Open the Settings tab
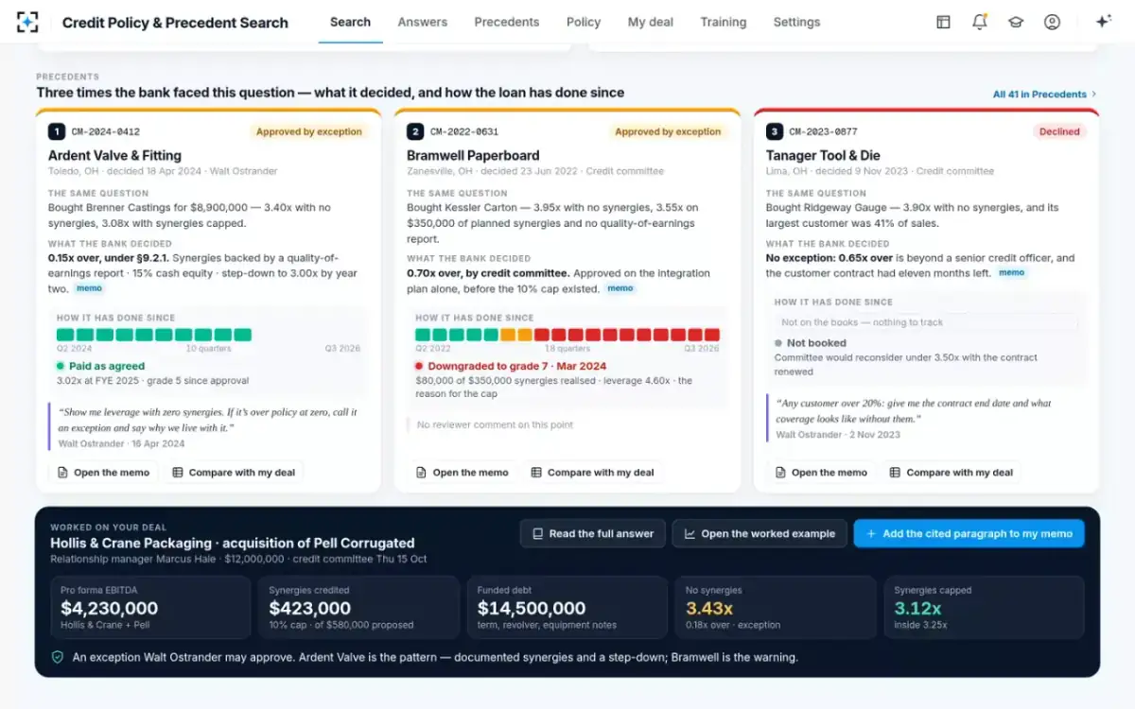Image resolution: width=1135 pixels, height=709 pixels. (x=796, y=22)
